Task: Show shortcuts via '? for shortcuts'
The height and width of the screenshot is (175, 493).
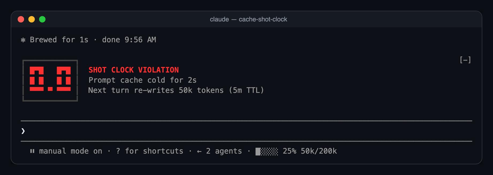Action: pyautogui.click(x=150, y=151)
